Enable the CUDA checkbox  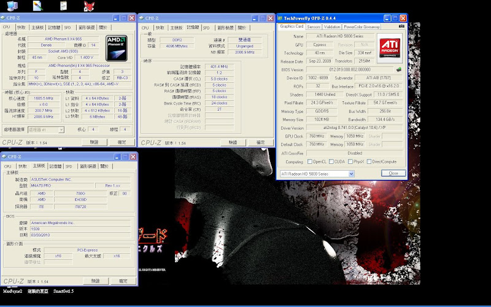point(331,161)
